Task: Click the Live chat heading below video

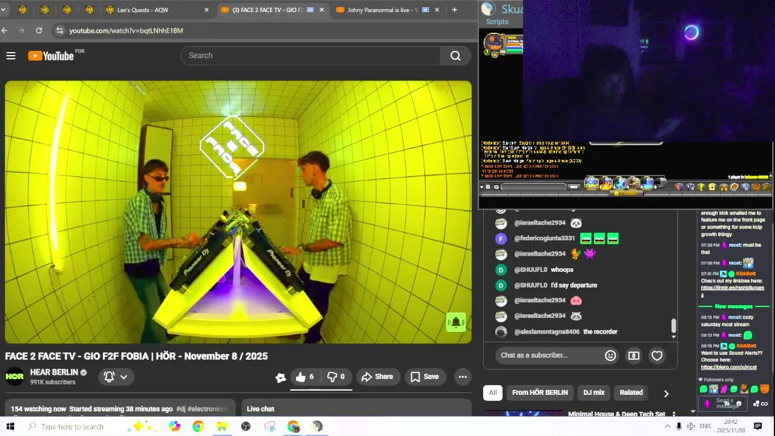Action: pyautogui.click(x=260, y=409)
